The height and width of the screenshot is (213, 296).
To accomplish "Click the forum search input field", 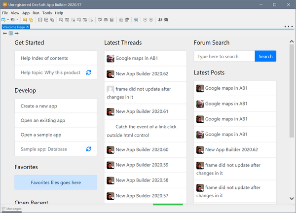I will [x=224, y=56].
